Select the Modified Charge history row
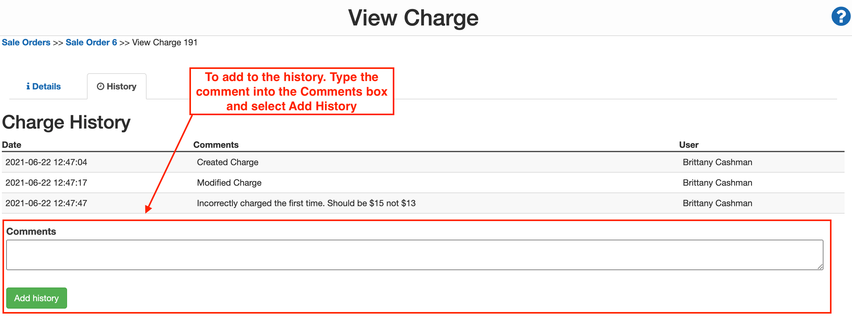This screenshot has width=852, height=326. tap(229, 183)
